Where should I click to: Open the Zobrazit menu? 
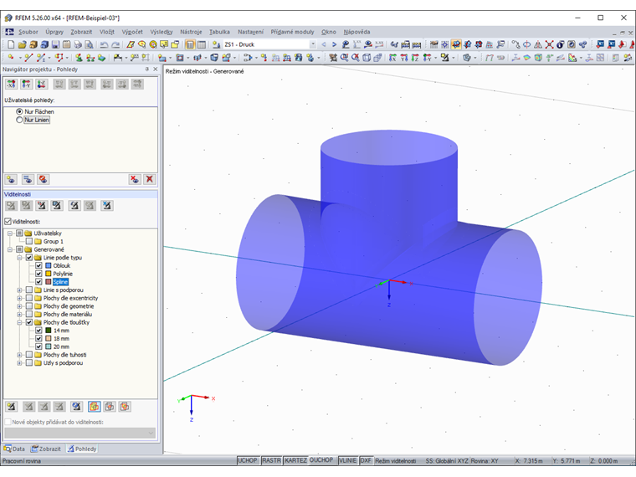pos(81,32)
